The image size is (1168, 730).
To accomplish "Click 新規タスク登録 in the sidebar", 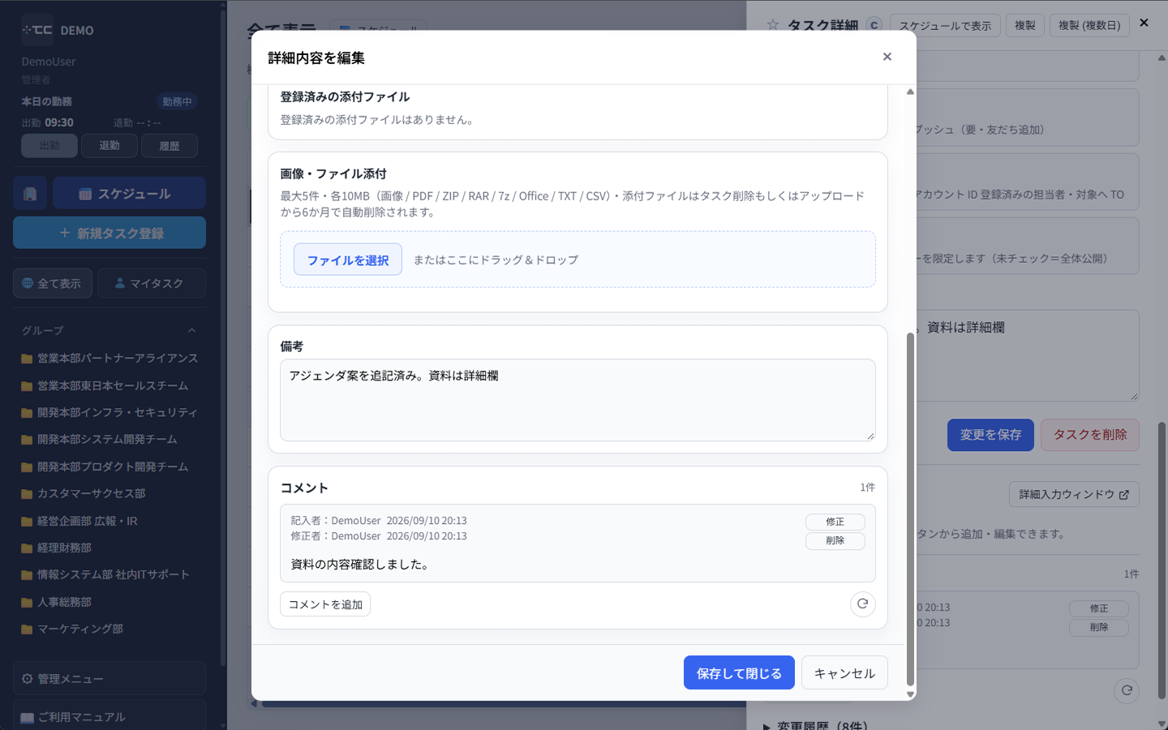I will point(109,233).
